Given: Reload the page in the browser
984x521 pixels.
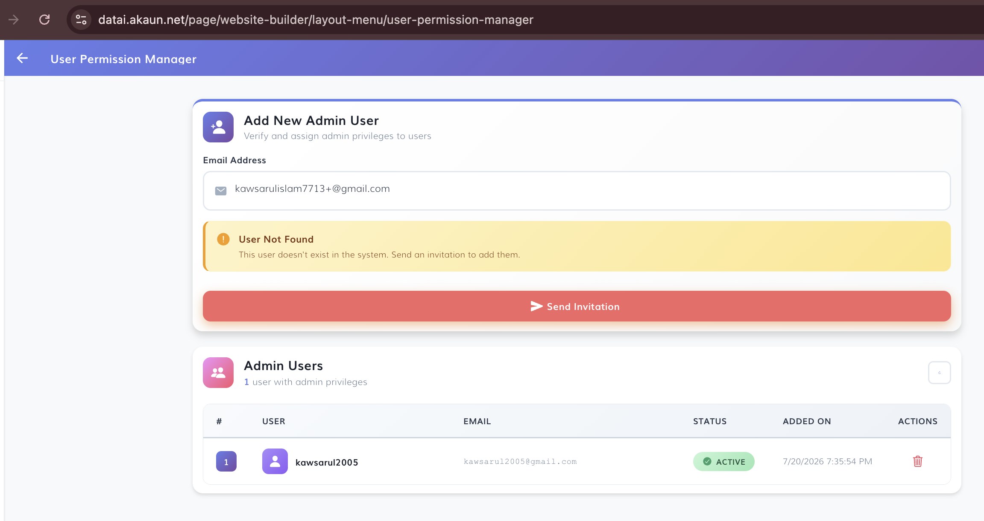Looking at the screenshot, I should coord(44,20).
